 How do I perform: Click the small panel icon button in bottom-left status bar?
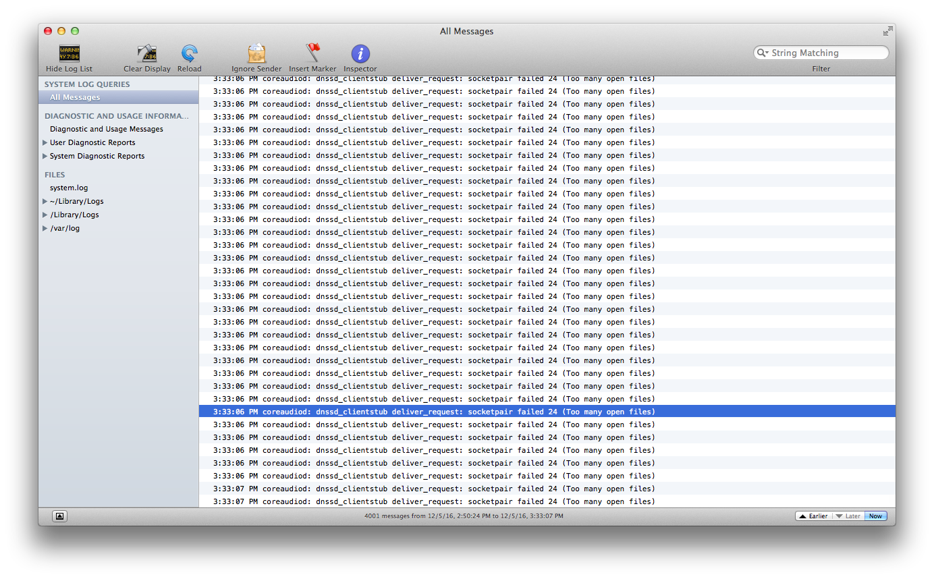click(59, 516)
